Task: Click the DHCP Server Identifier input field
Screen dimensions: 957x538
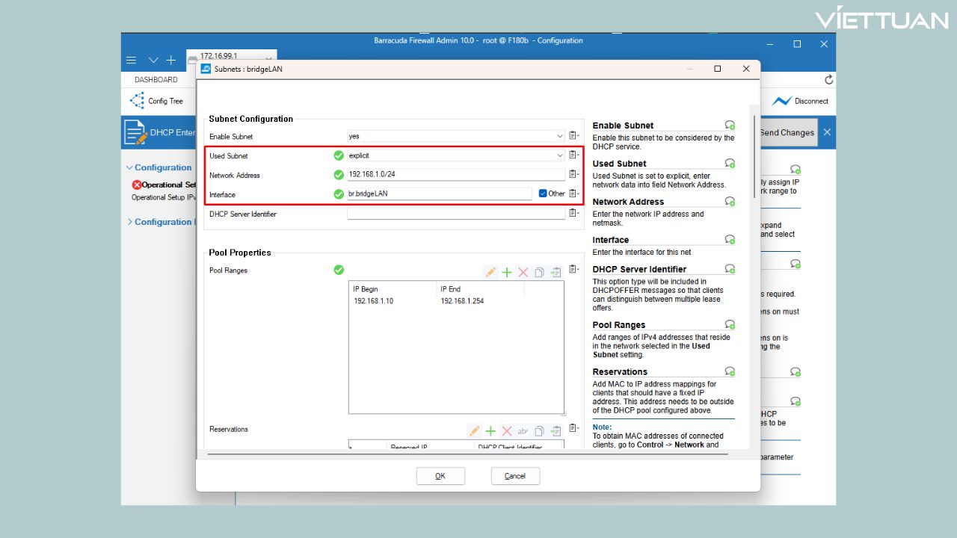Action: pos(456,214)
